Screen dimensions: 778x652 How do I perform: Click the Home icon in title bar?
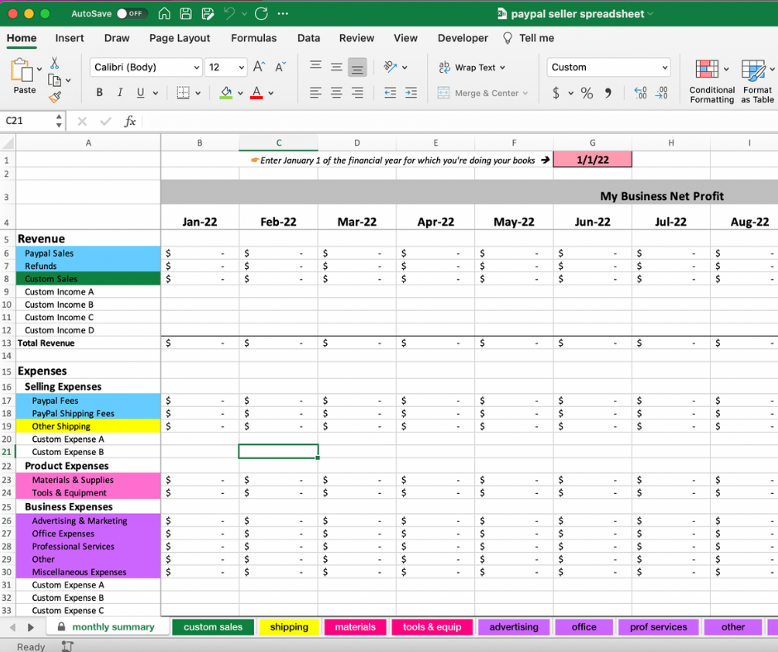click(164, 14)
